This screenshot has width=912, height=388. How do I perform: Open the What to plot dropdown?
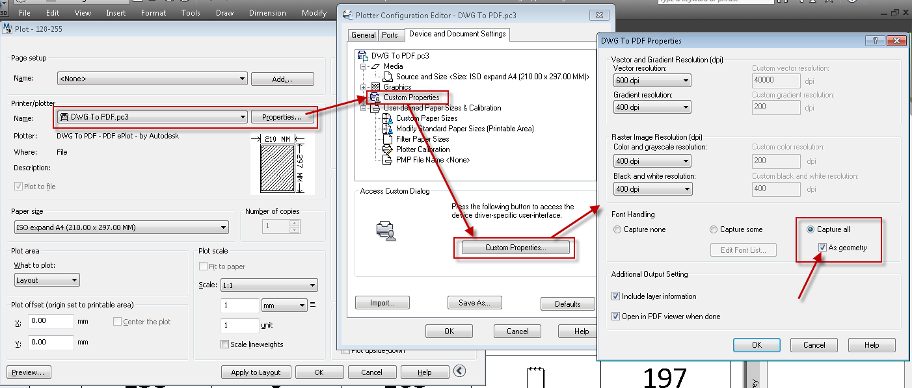[x=47, y=280]
